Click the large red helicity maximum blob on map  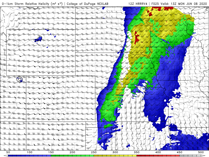[x=137, y=38]
